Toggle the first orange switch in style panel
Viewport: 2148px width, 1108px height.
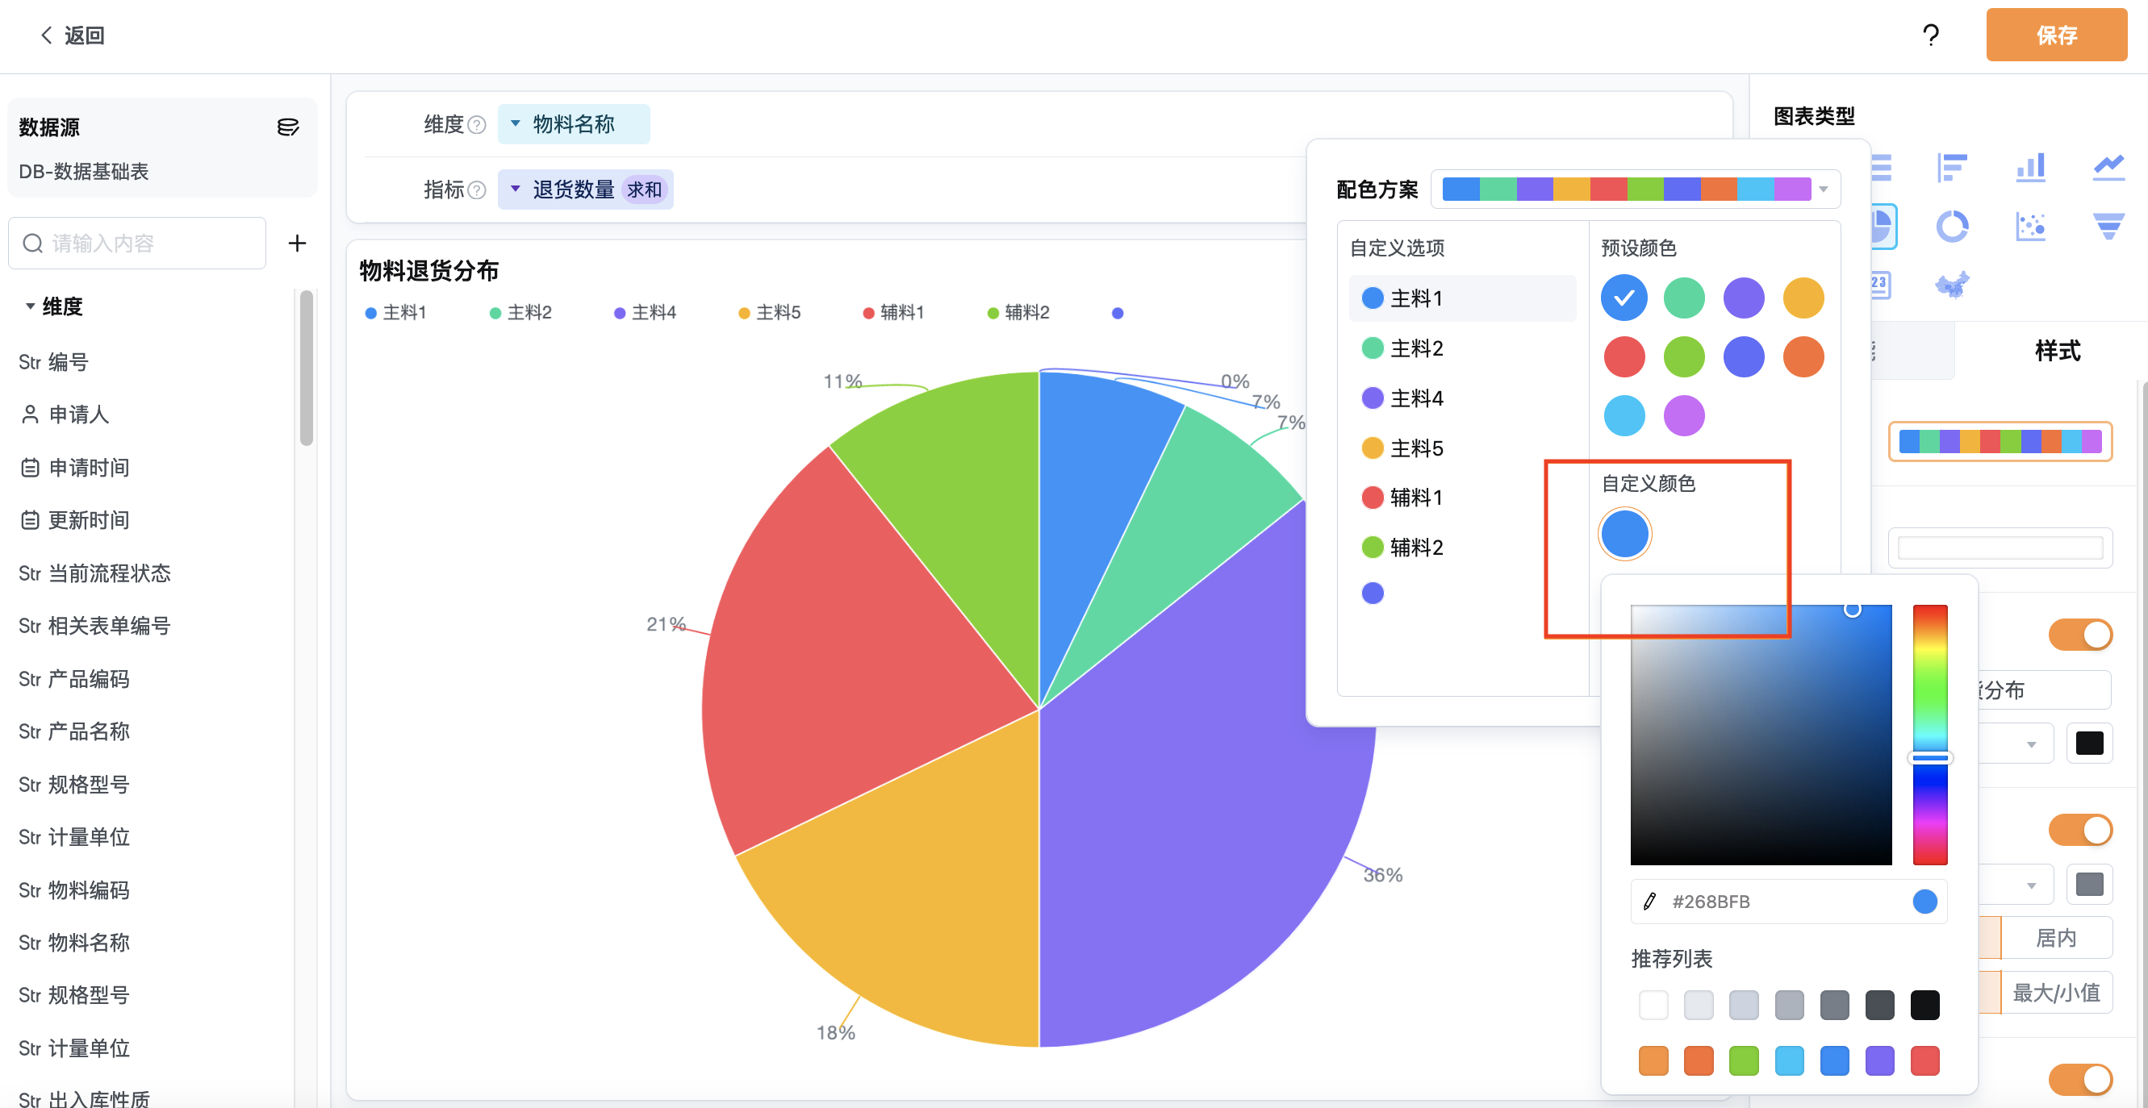pyautogui.click(x=2079, y=635)
